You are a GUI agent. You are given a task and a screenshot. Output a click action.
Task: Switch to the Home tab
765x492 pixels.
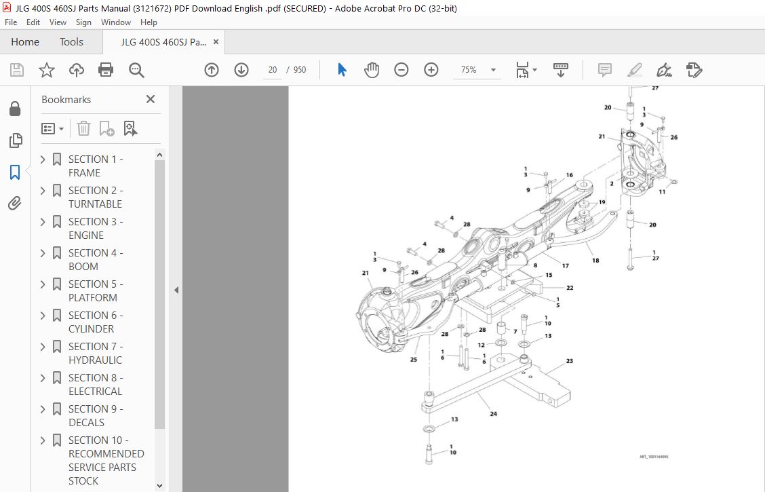tap(25, 42)
